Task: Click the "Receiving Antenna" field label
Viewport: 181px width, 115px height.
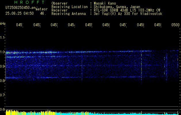Action: click(68, 14)
